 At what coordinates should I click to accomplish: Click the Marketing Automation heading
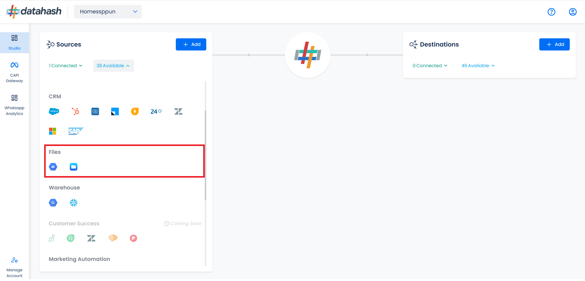tap(80, 259)
